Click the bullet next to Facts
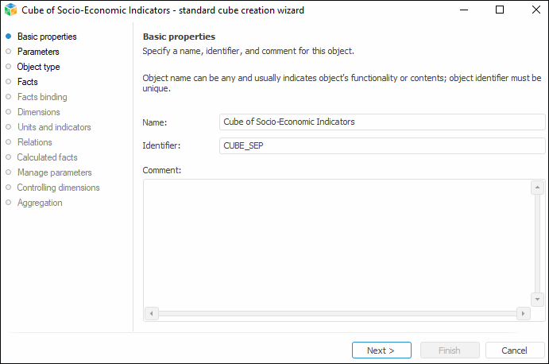Screen dimensions: 549x364 [x=9, y=82]
